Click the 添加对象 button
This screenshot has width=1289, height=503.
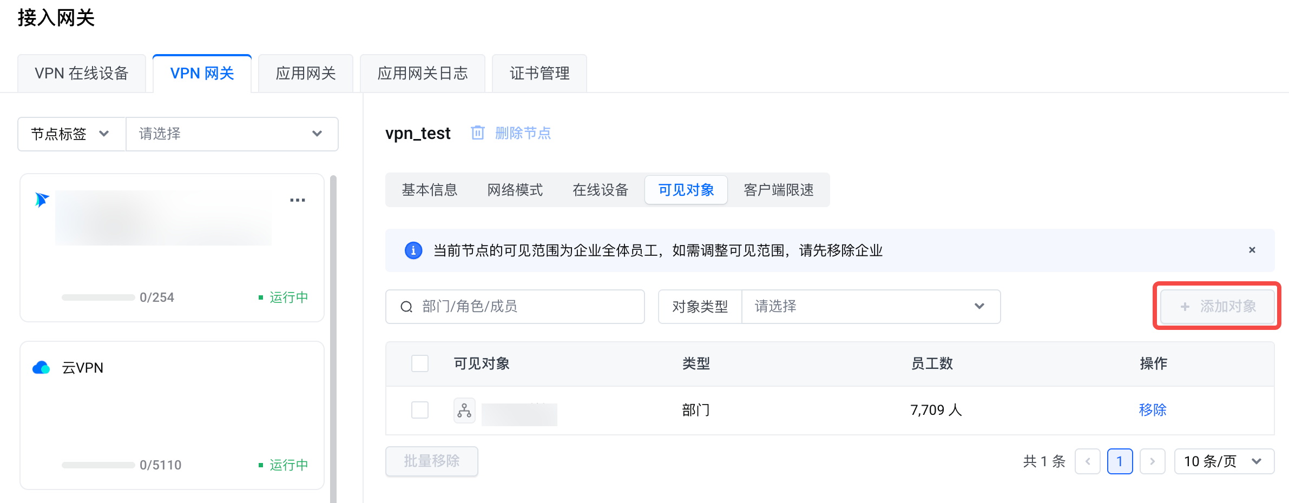pyautogui.click(x=1218, y=307)
